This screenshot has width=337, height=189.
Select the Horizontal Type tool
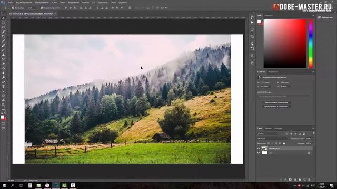3,87
